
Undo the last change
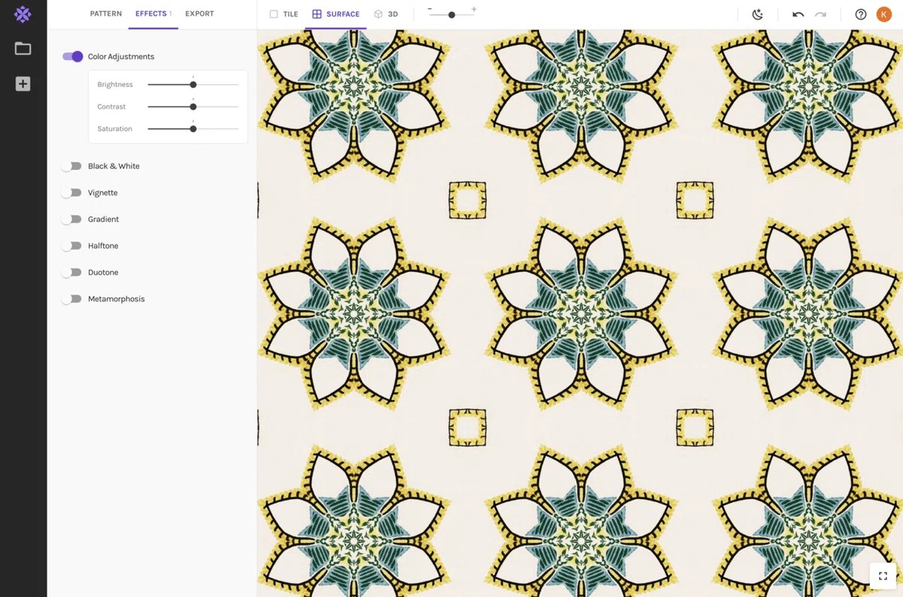pos(798,14)
